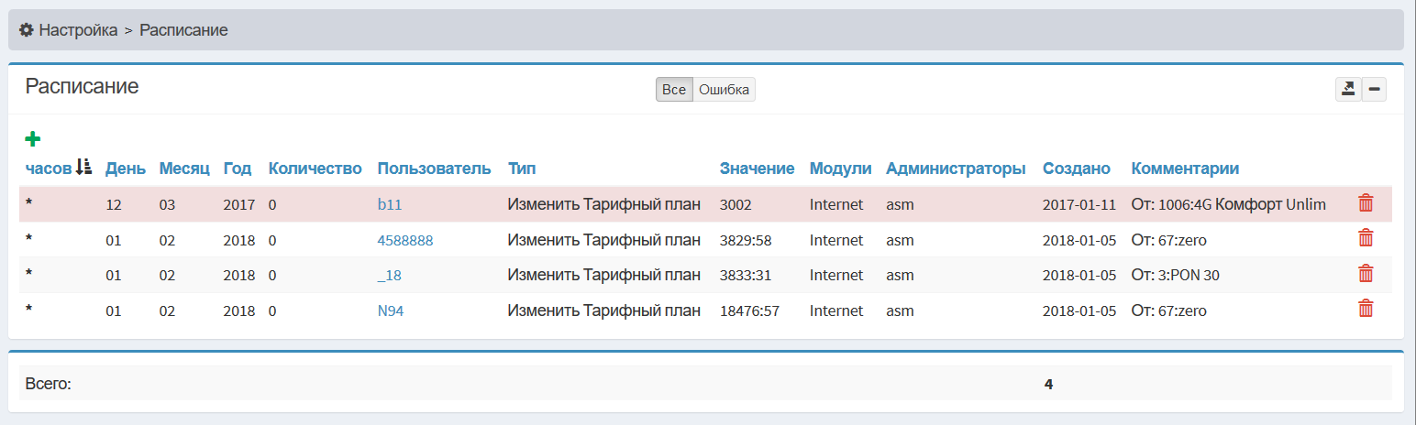Sort table by Создано column header
This screenshot has height=425, width=1416.
(1076, 169)
